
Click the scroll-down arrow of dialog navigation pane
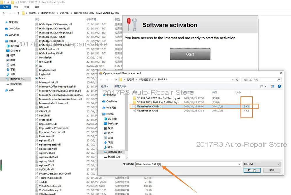pyautogui.click(x=127, y=158)
